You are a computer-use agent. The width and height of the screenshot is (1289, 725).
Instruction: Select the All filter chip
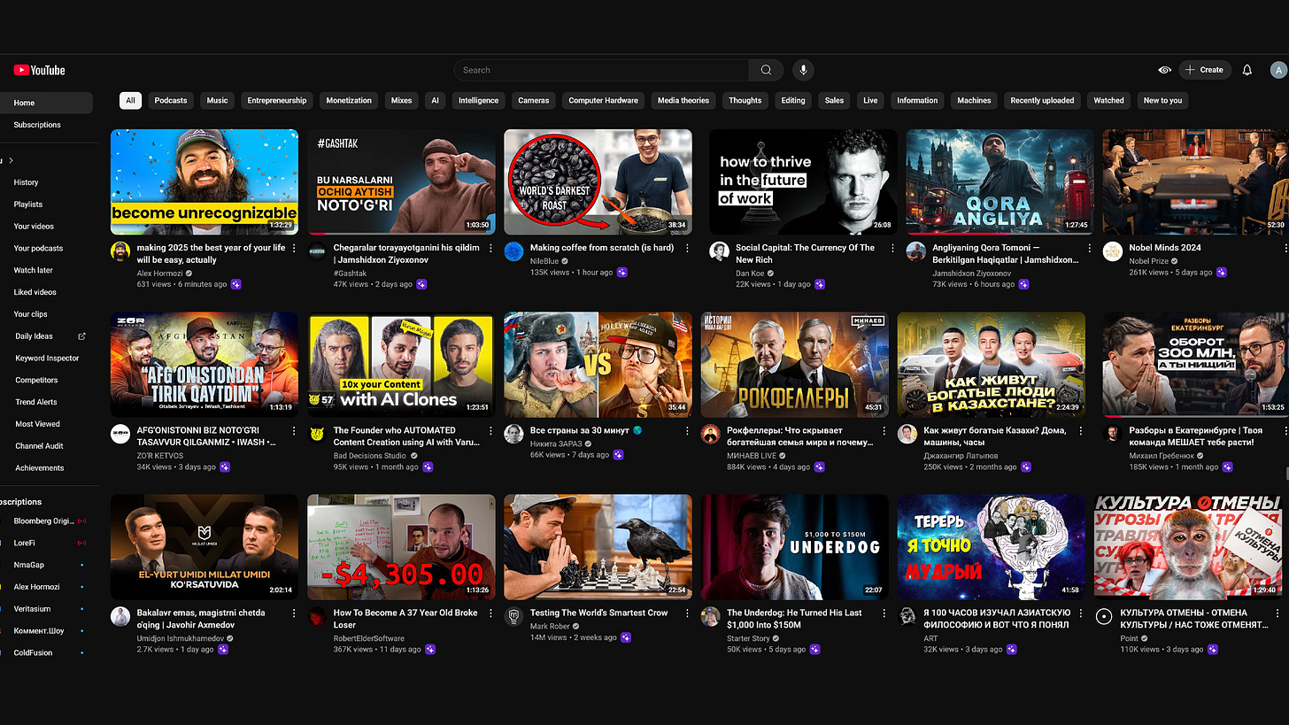click(130, 101)
